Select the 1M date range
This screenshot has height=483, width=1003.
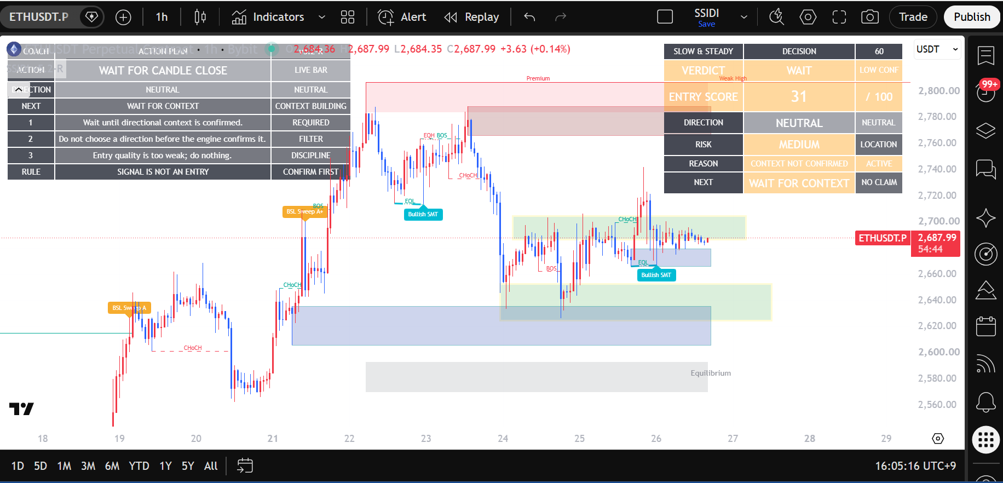click(x=64, y=466)
